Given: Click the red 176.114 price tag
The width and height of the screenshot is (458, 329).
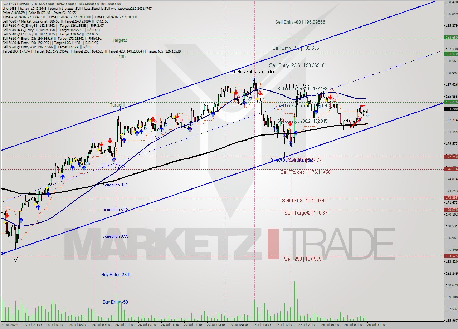Looking at the screenshot, I should 451,169.
